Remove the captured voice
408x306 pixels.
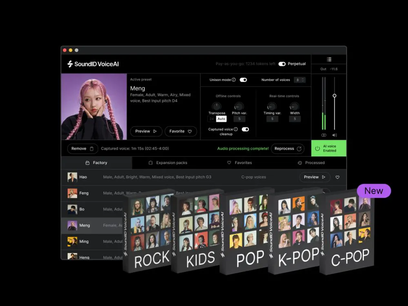tap(82, 149)
